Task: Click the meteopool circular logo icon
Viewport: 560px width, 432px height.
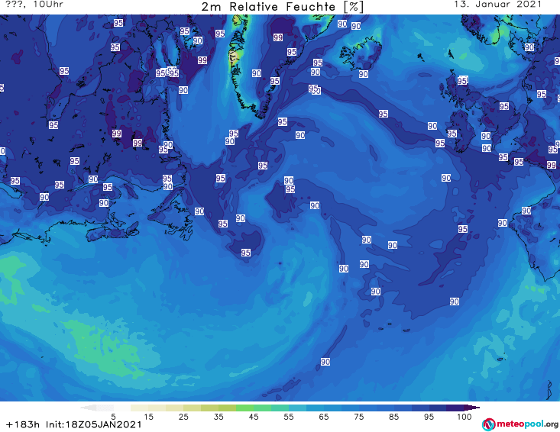Action: [488, 424]
